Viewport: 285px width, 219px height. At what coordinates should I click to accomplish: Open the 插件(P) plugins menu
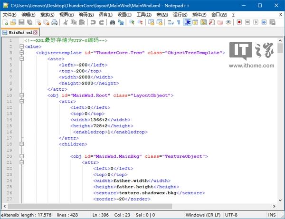click(x=199, y=14)
